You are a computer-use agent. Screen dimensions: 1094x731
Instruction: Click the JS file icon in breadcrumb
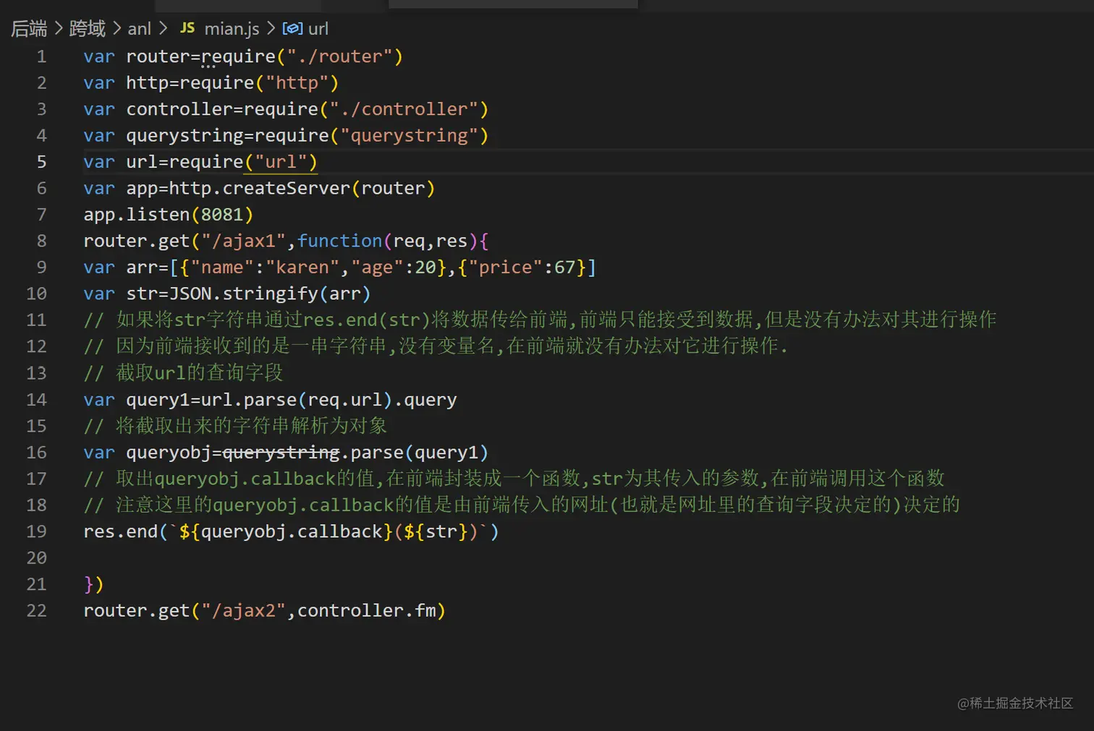tap(187, 28)
